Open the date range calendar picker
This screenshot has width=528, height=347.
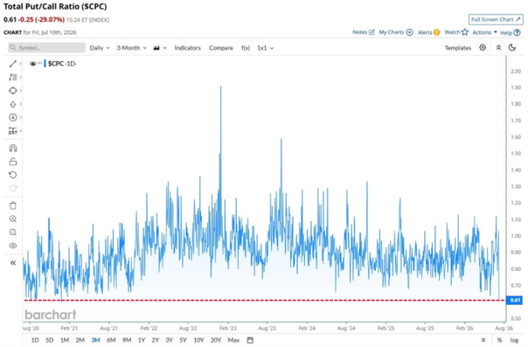point(250,340)
